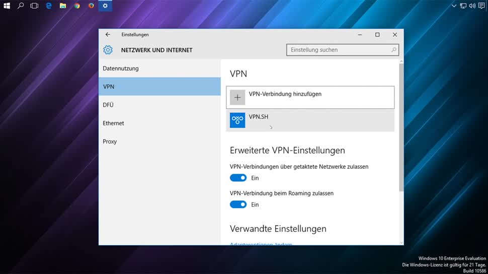The height and width of the screenshot is (274, 488).
Task: Click scrollbar down arrow in settings
Action: (401, 242)
